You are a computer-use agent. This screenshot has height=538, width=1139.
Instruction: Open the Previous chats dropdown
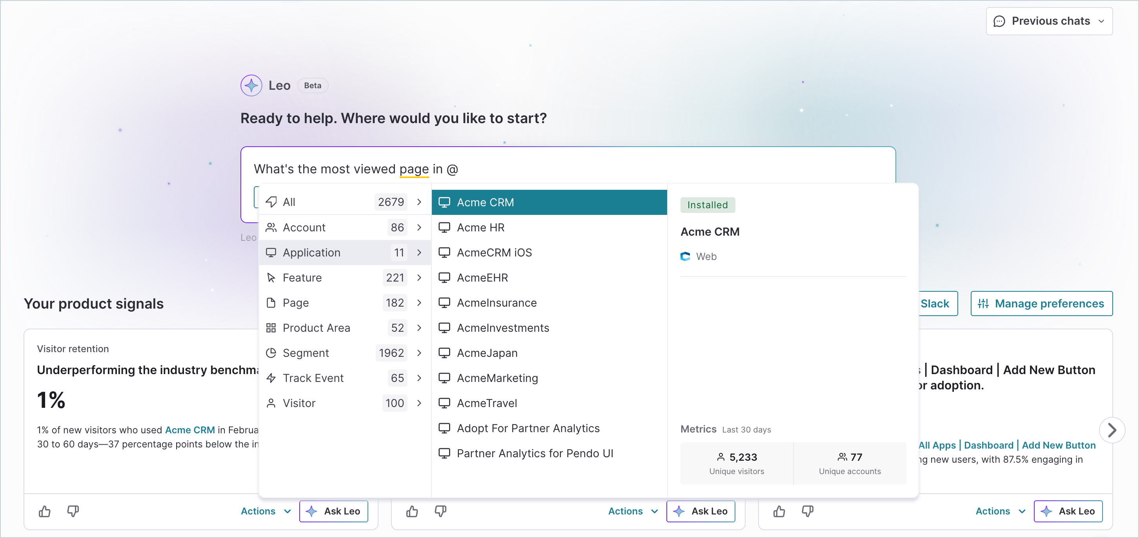click(x=1049, y=21)
